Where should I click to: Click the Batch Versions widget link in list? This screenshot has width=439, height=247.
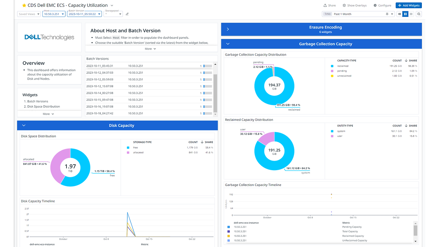(38, 101)
